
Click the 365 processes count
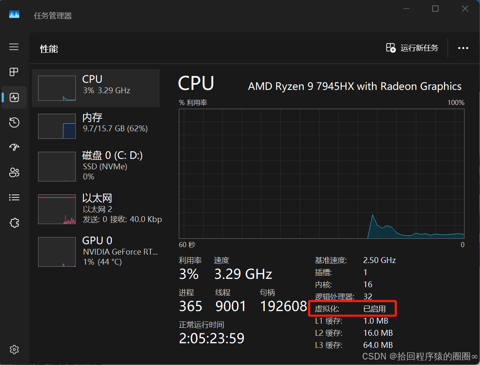tap(191, 306)
